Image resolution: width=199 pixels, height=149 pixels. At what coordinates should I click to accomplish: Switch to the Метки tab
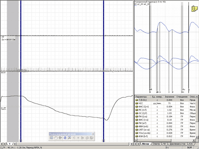click(x=146, y=144)
